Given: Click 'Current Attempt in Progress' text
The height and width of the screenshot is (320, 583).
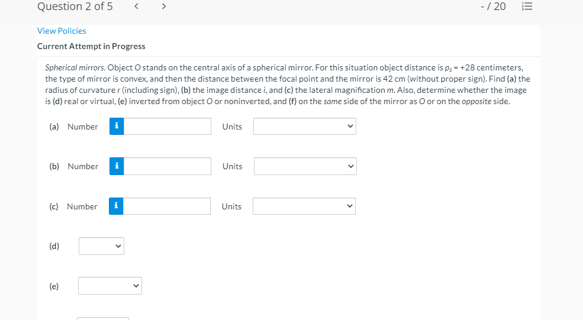Looking at the screenshot, I should [91, 46].
